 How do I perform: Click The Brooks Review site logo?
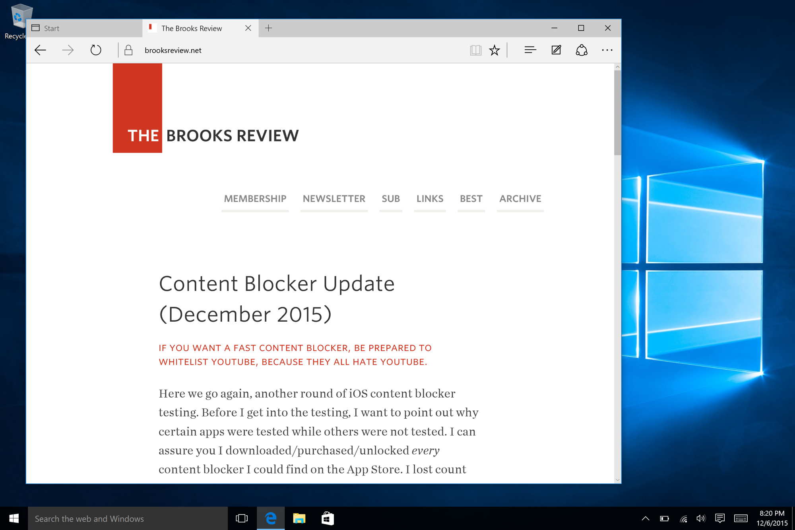(x=206, y=108)
